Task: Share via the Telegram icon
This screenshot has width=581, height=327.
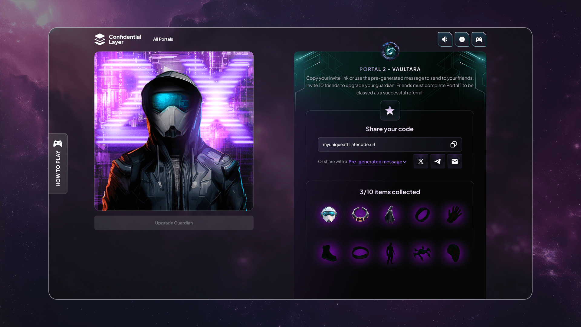Action: pyautogui.click(x=438, y=161)
